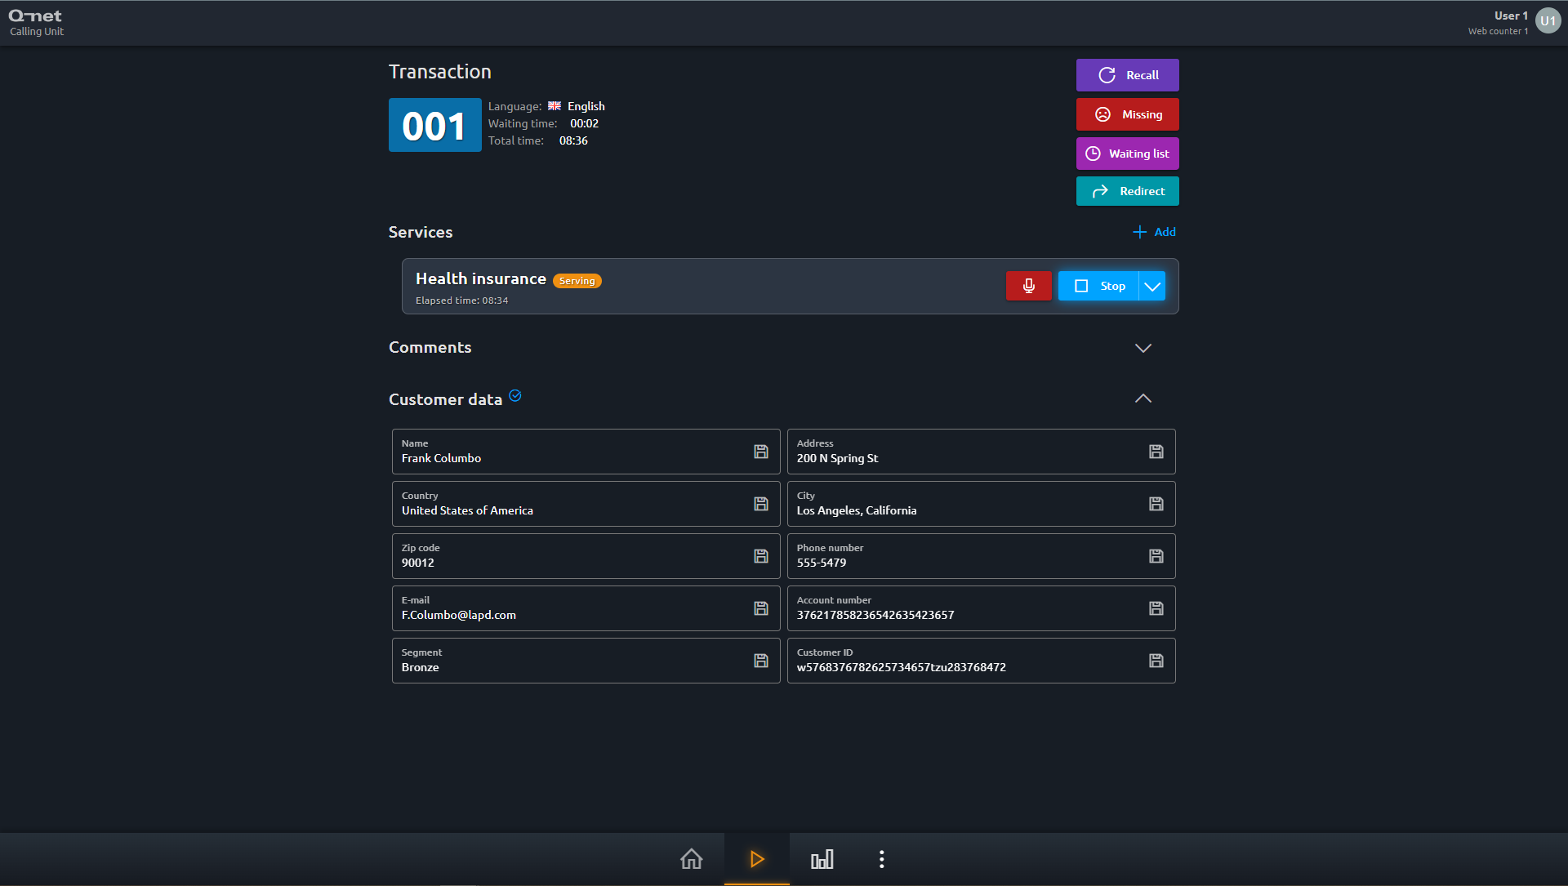Save the Country field with its disk icon
Screen dimensions: 1568x886
(761, 504)
